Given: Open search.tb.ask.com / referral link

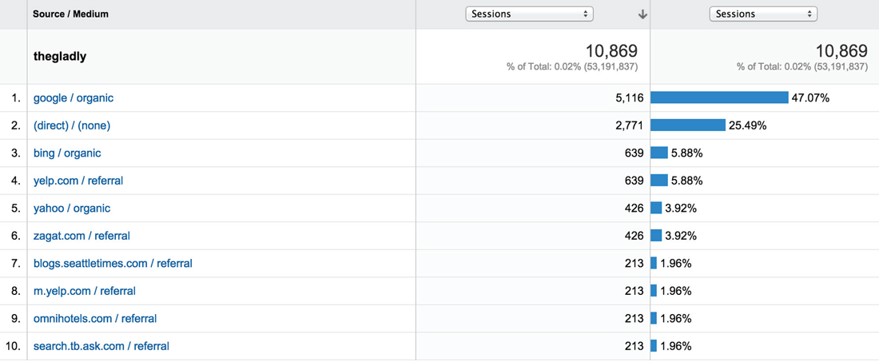Looking at the screenshot, I should click(x=101, y=346).
